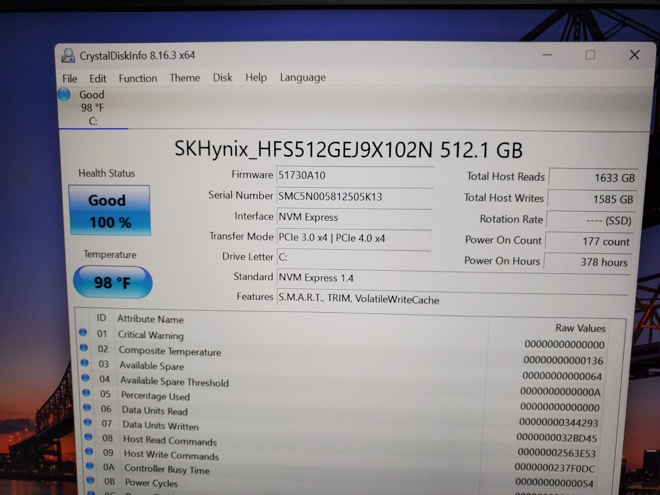Click the Transfer Mode field PCIe 3.0 x4
660x495 pixels.
pyautogui.click(x=354, y=238)
